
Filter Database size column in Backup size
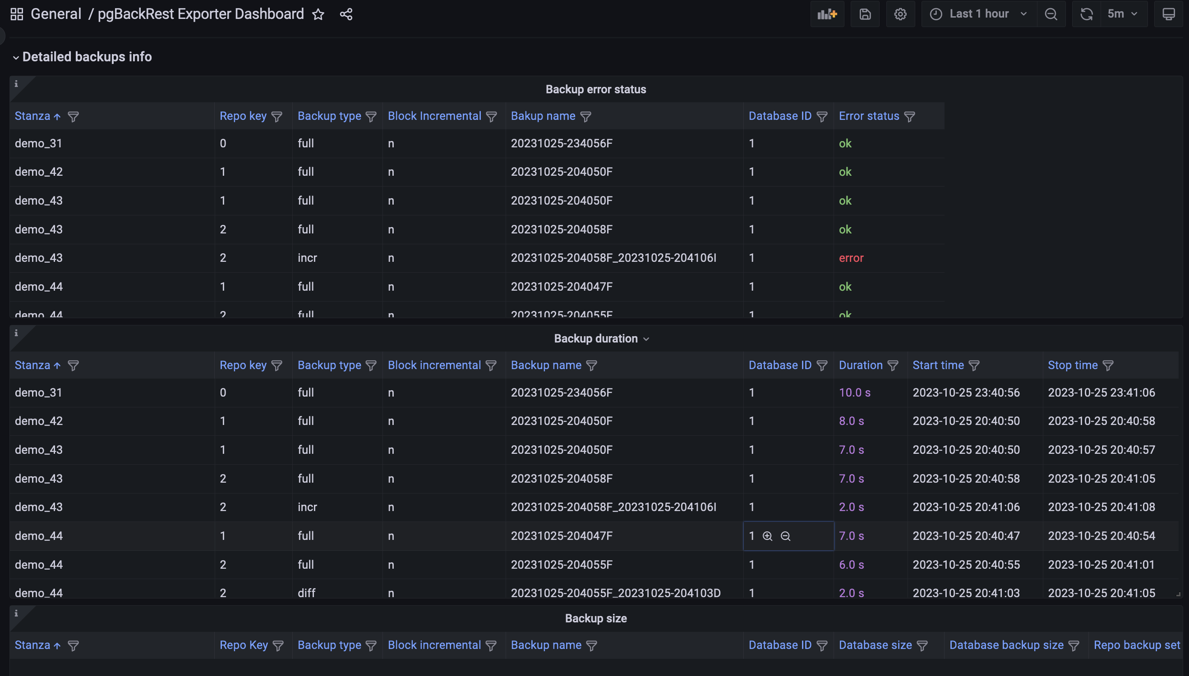[x=922, y=646]
